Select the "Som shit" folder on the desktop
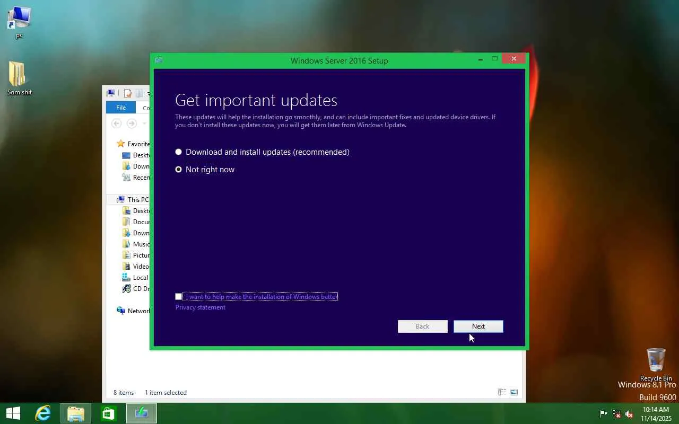679x424 pixels. (19, 78)
